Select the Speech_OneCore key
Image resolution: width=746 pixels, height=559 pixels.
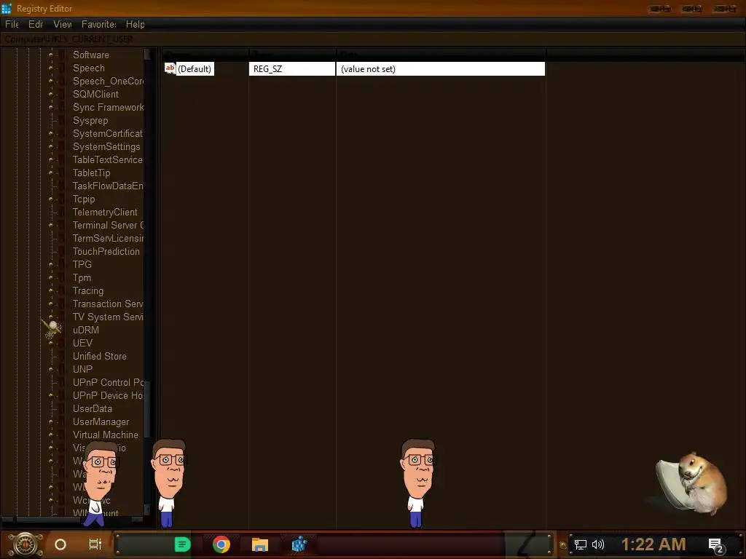click(x=108, y=82)
